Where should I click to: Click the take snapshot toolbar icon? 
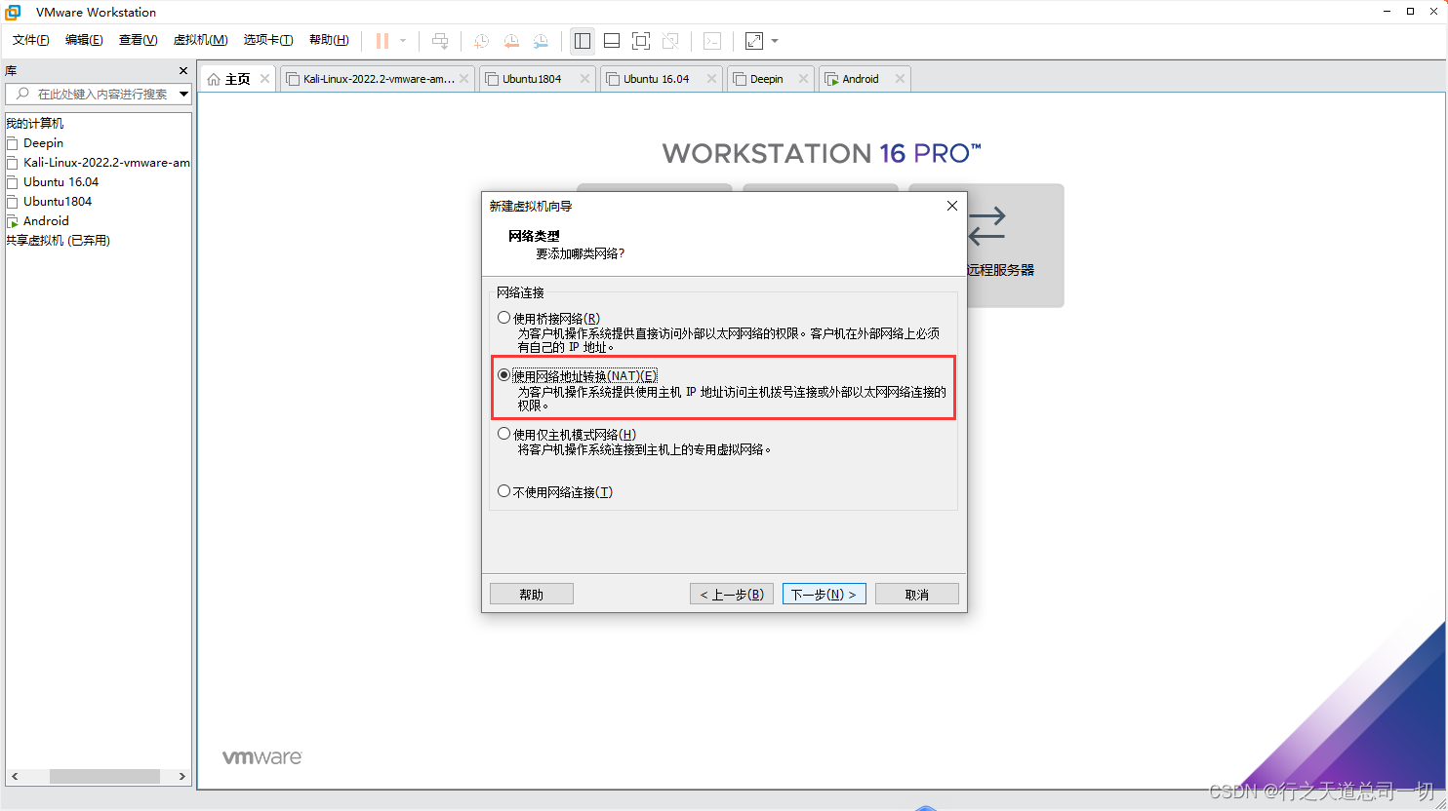(481, 41)
